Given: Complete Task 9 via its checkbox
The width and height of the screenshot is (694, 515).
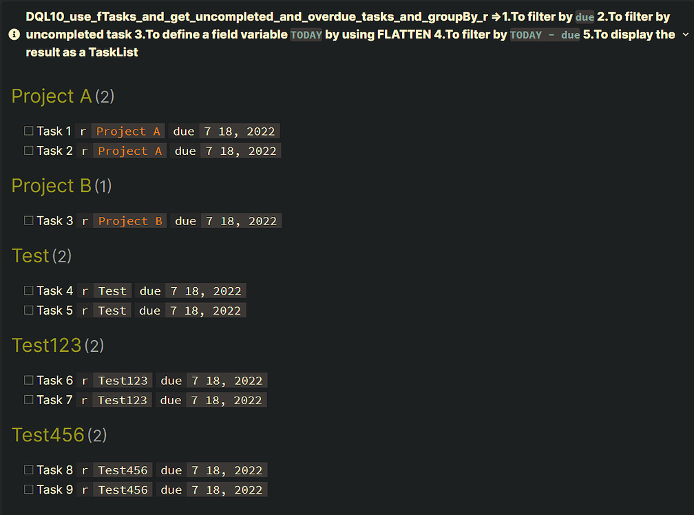Looking at the screenshot, I should (28, 489).
